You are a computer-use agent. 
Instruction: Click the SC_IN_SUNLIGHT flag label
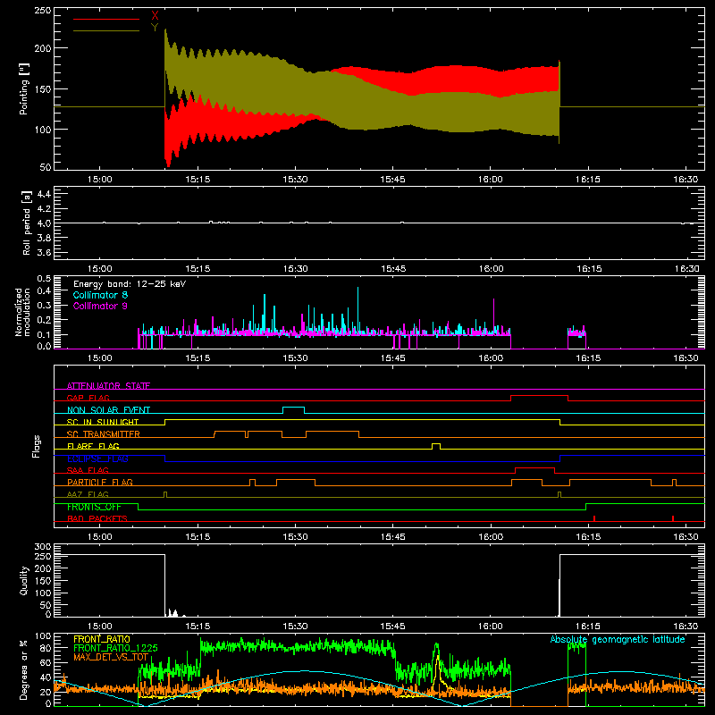tap(103, 422)
